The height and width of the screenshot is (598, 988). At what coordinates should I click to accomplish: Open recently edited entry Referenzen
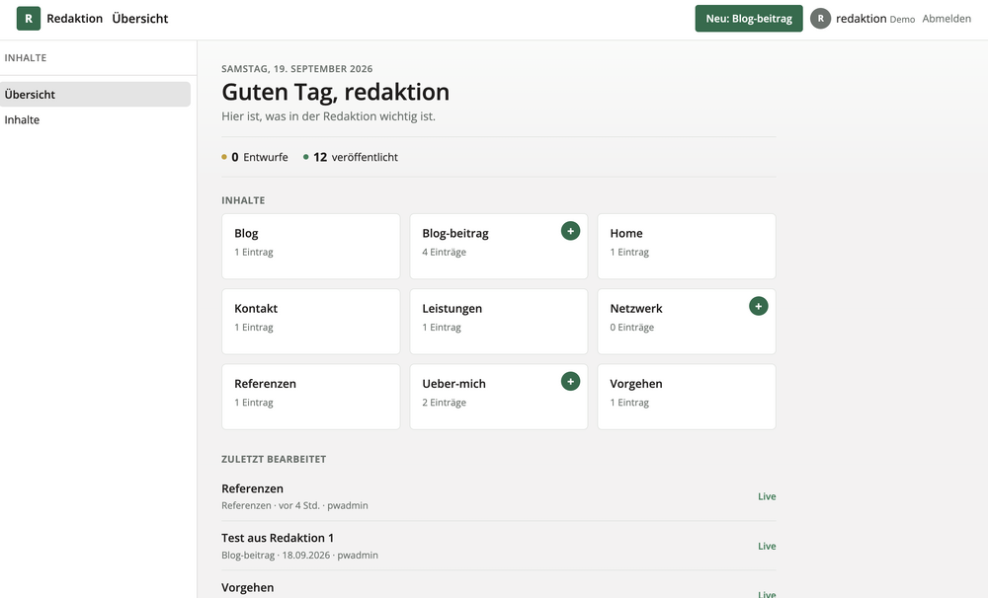click(498, 496)
